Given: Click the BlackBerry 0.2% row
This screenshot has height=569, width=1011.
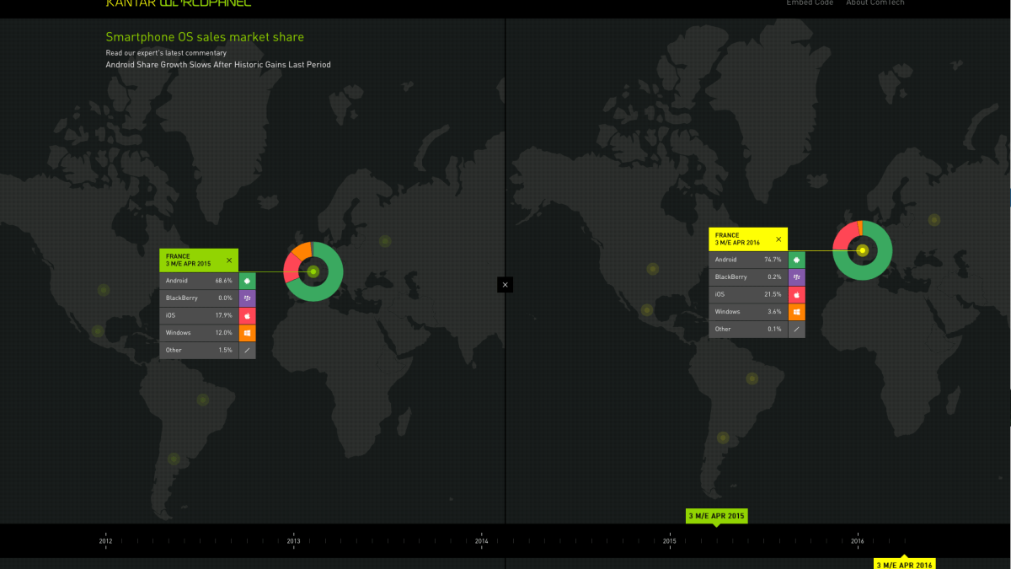Looking at the screenshot, I should tap(757, 277).
